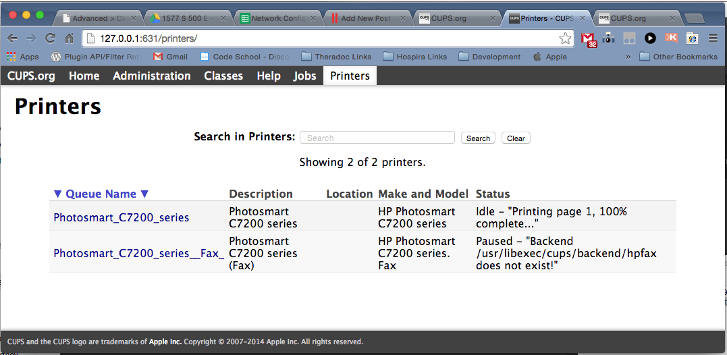Image resolution: width=727 pixels, height=355 pixels.
Task: Switch to the Advanced browser tab
Action: click(x=99, y=18)
